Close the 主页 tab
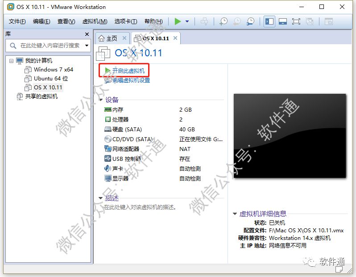The width and height of the screenshot is (356, 277). coord(124,38)
